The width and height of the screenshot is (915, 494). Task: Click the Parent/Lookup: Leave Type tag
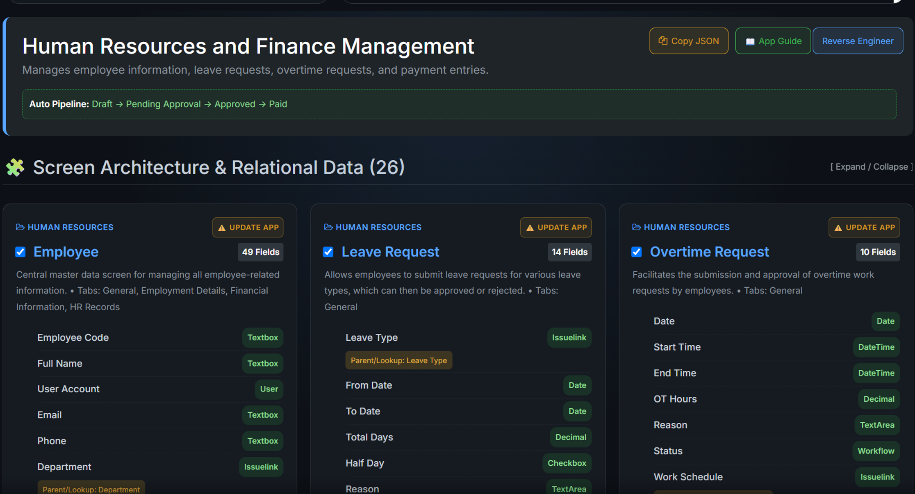coord(399,360)
